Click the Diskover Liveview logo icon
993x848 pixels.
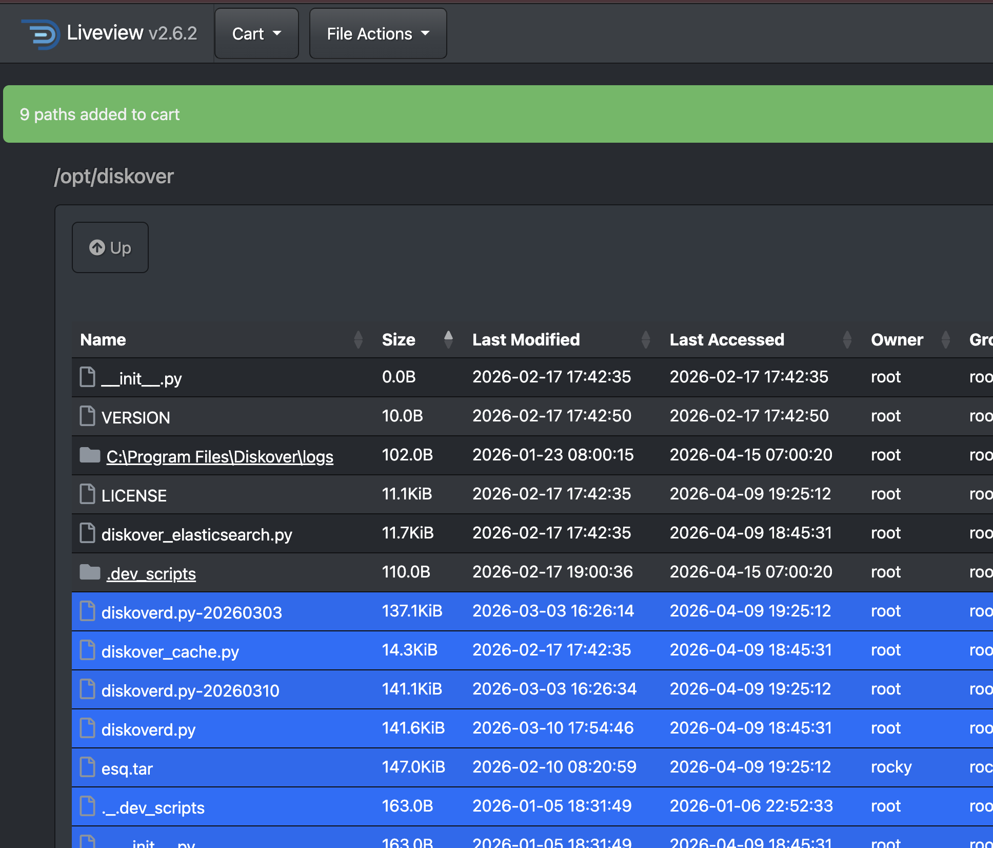pos(41,34)
